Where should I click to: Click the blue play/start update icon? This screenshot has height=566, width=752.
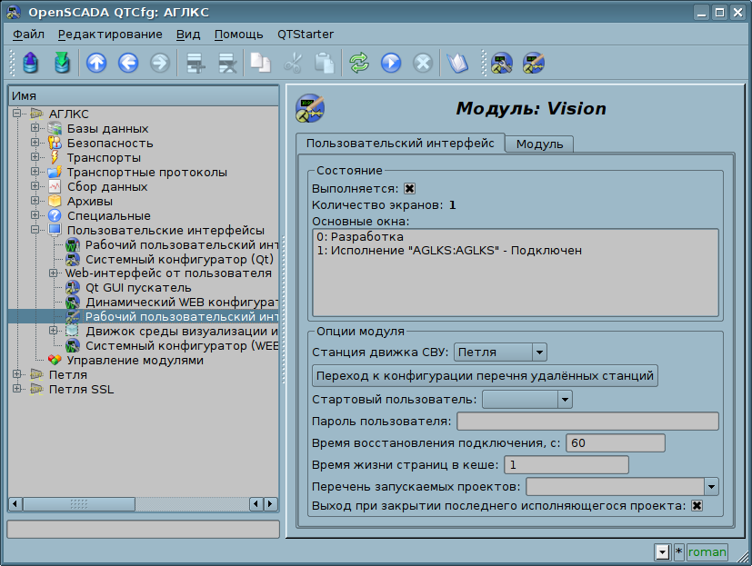[x=391, y=63]
